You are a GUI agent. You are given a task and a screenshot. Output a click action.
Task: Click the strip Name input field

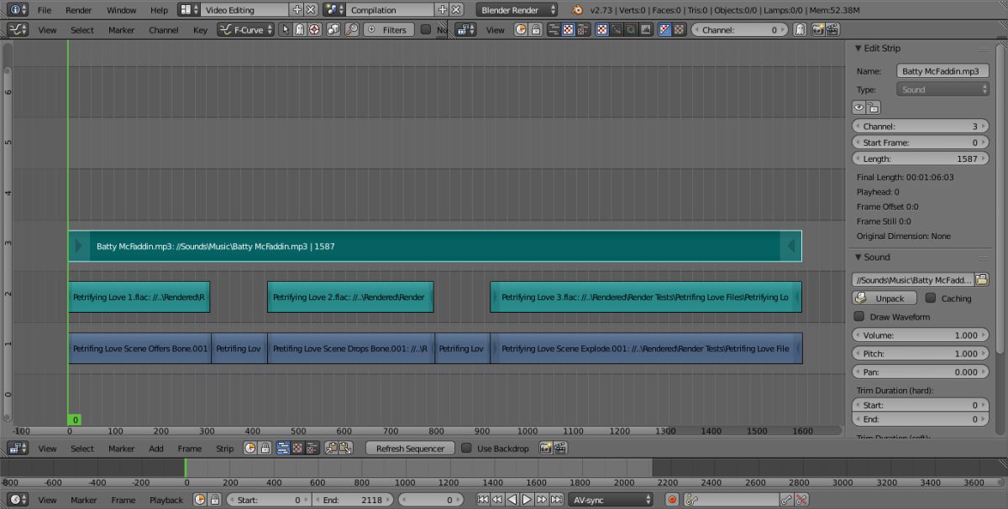(x=942, y=71)
